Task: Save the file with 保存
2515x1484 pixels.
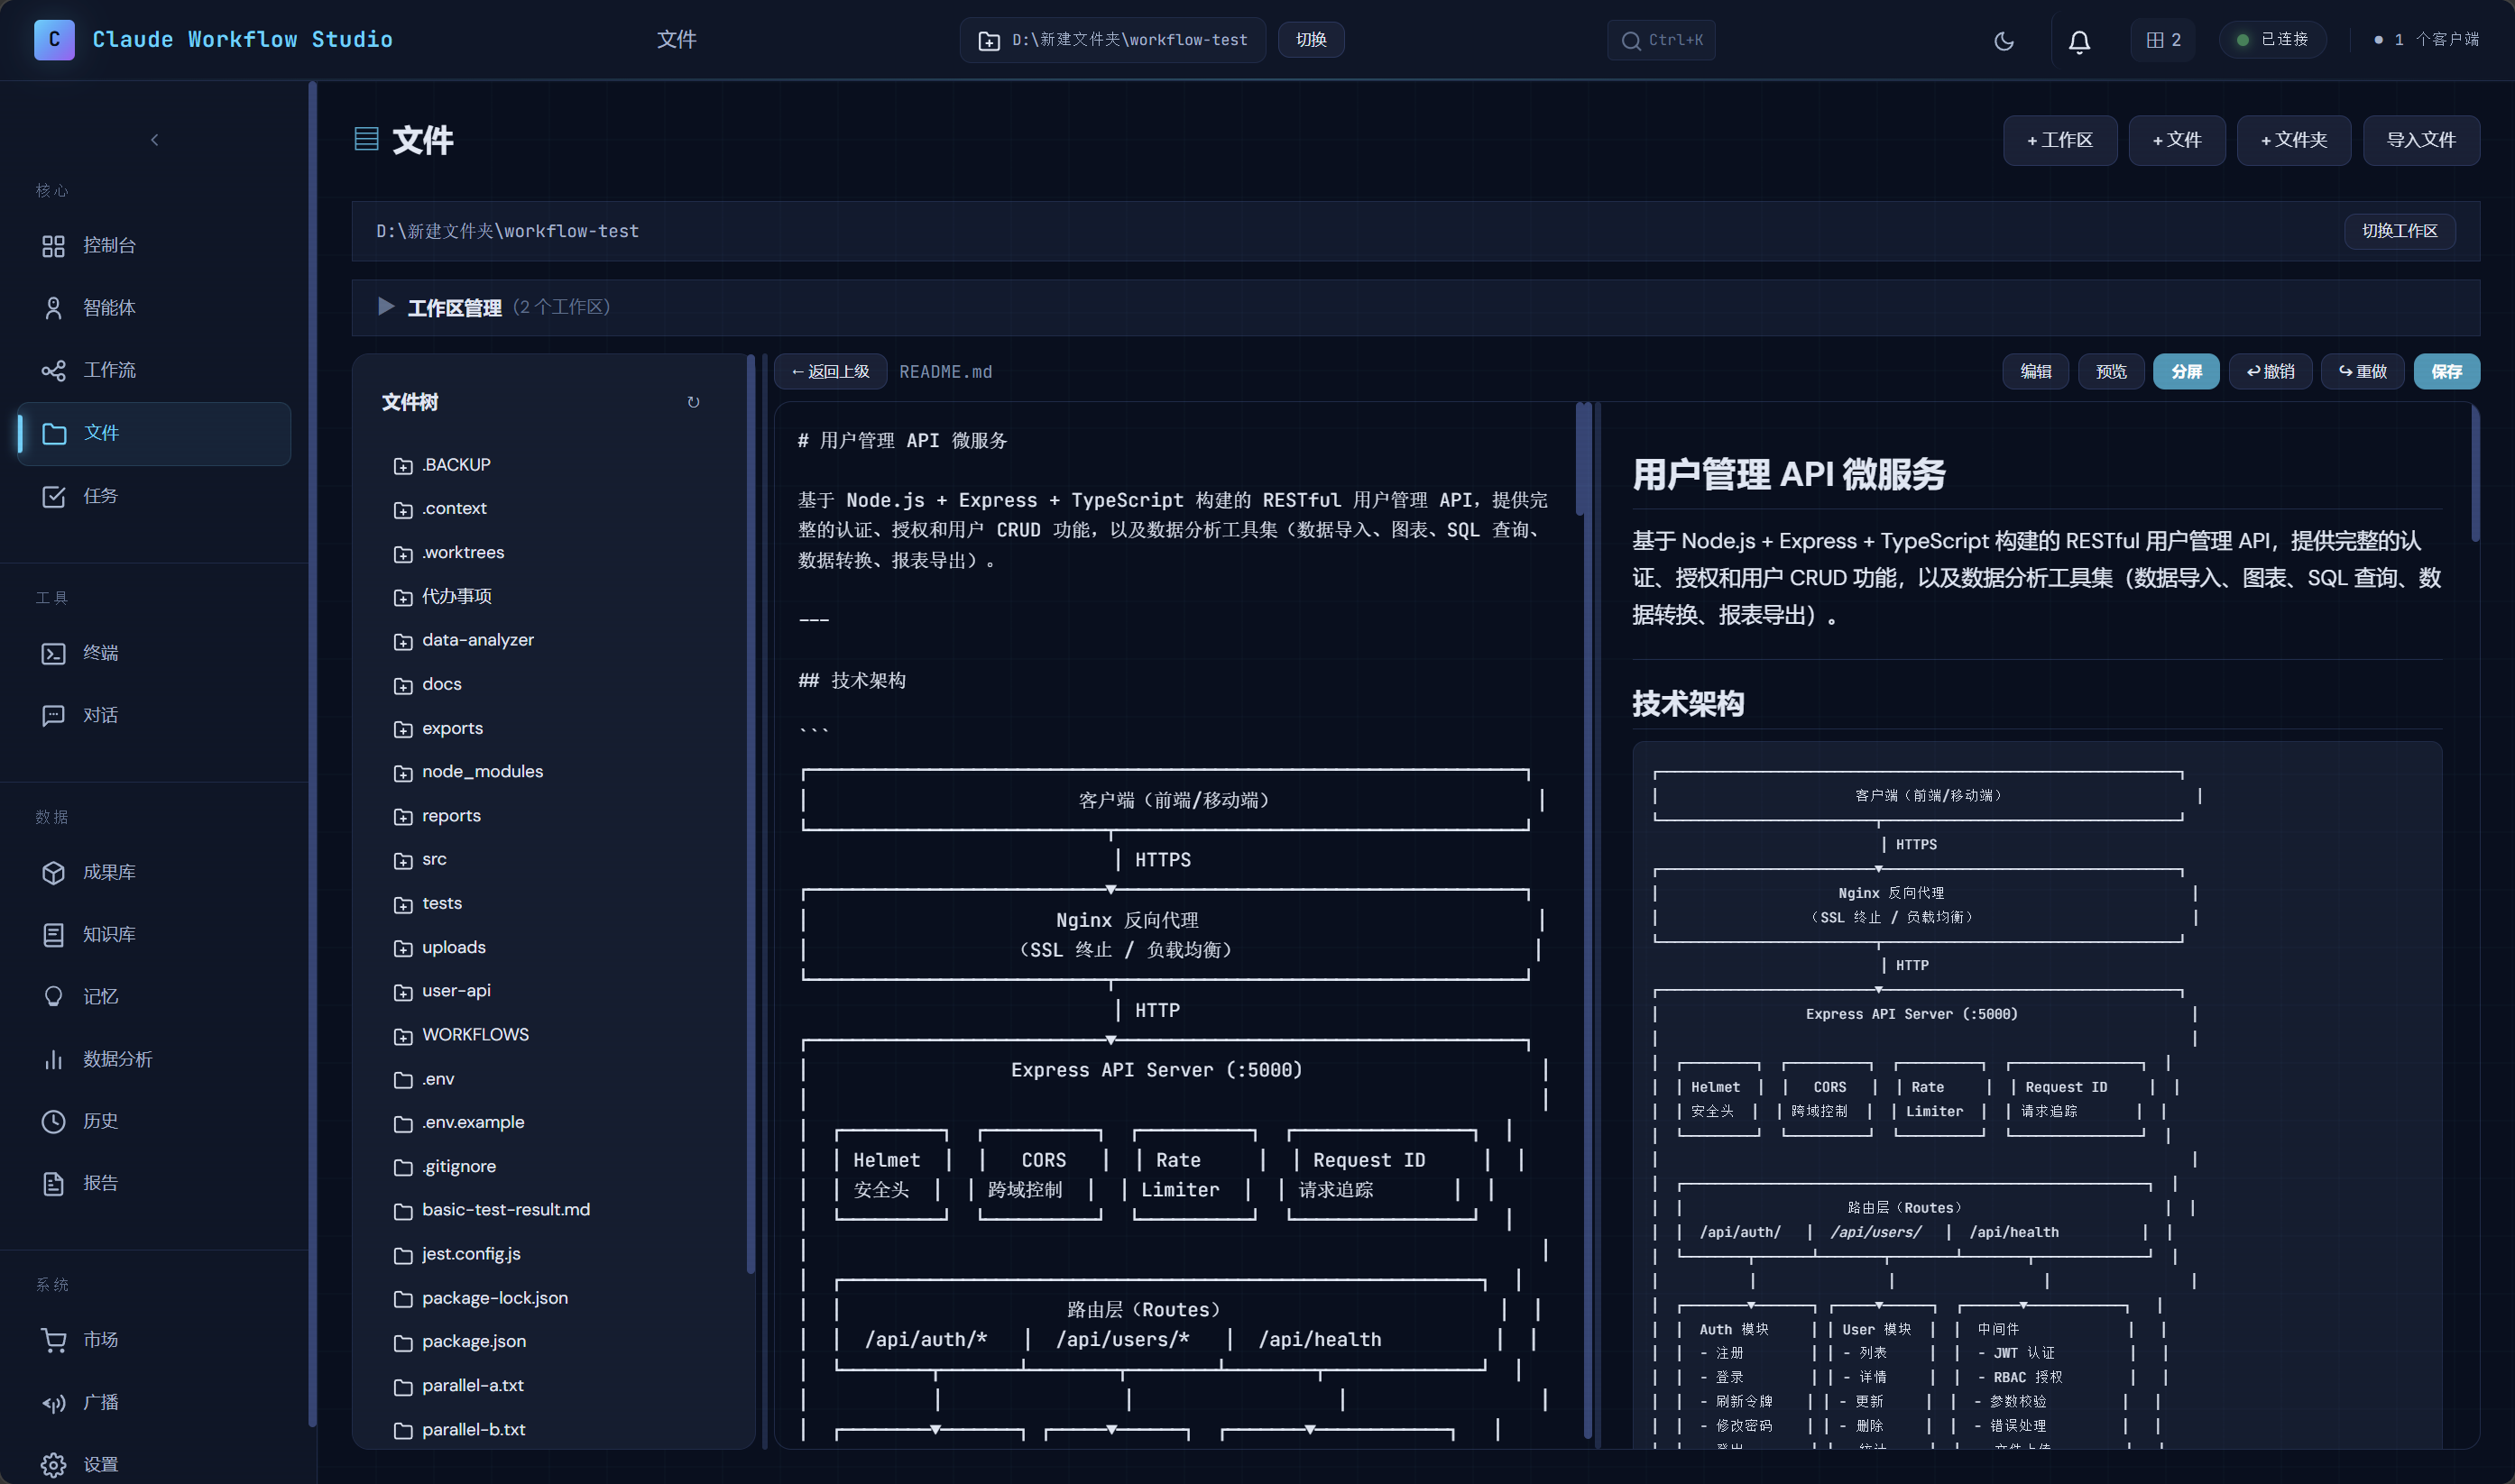Action: click(x=2447, y=372)
